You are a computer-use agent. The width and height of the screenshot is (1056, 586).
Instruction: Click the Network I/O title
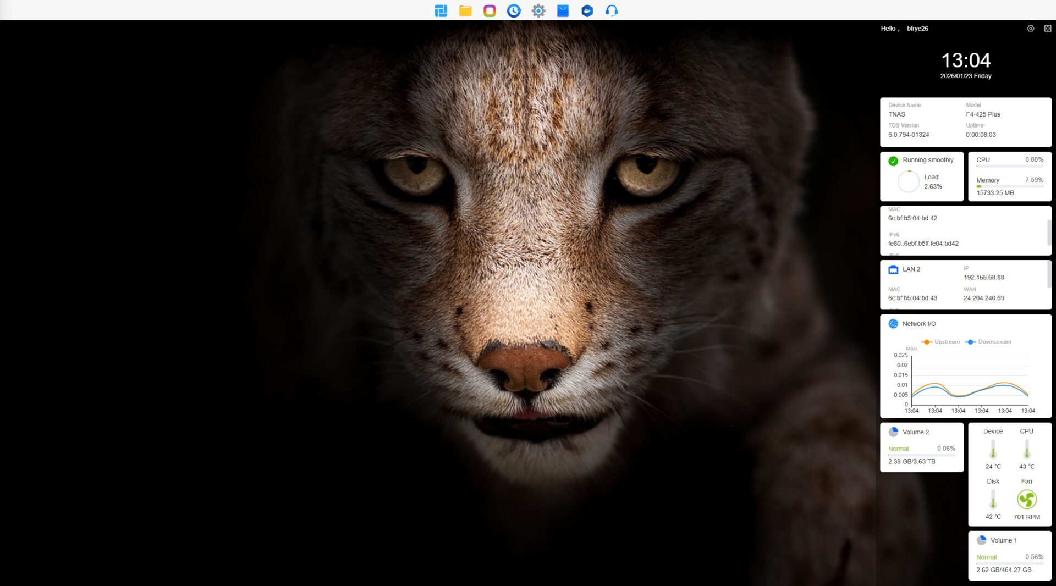(x=919, y=324)
